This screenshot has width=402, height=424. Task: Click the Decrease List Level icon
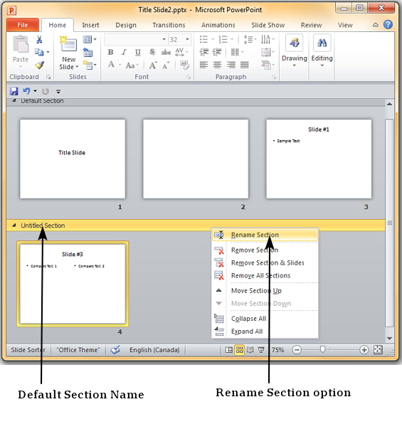click(x=204, y=52)
